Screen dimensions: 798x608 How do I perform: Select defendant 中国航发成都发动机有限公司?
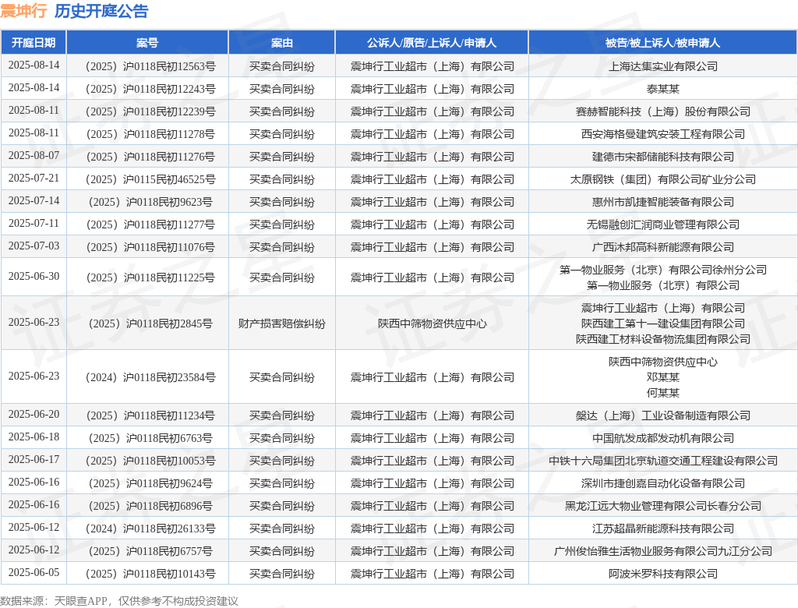point(662,438)
